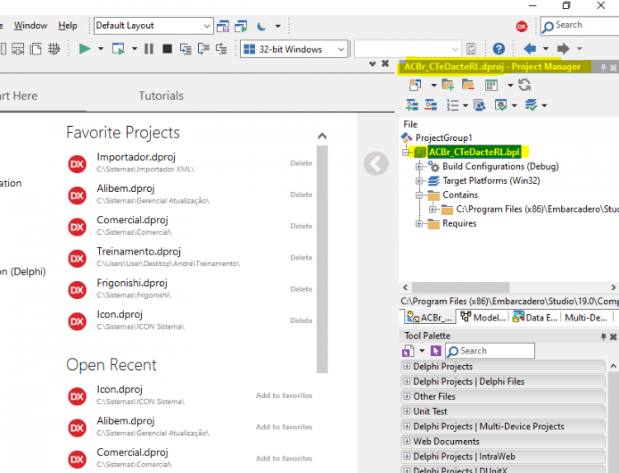
Task: Click the blue Help question mark icon
Action: (499, 49)
